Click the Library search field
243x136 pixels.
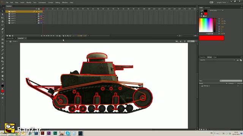[231, 80]
